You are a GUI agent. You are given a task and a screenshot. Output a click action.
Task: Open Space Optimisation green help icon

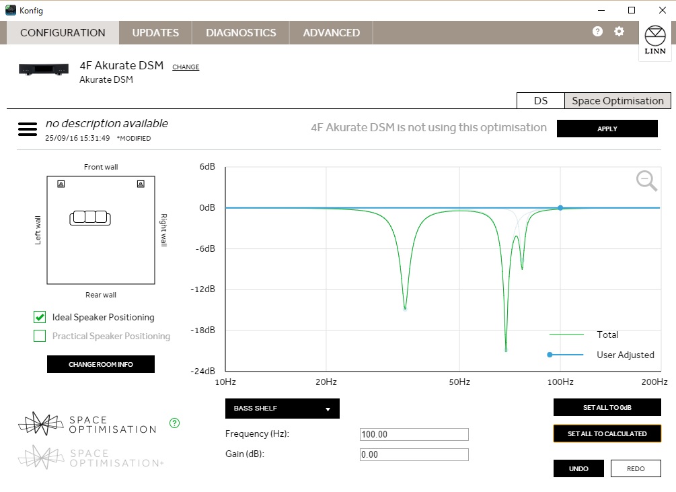(175, 423)
